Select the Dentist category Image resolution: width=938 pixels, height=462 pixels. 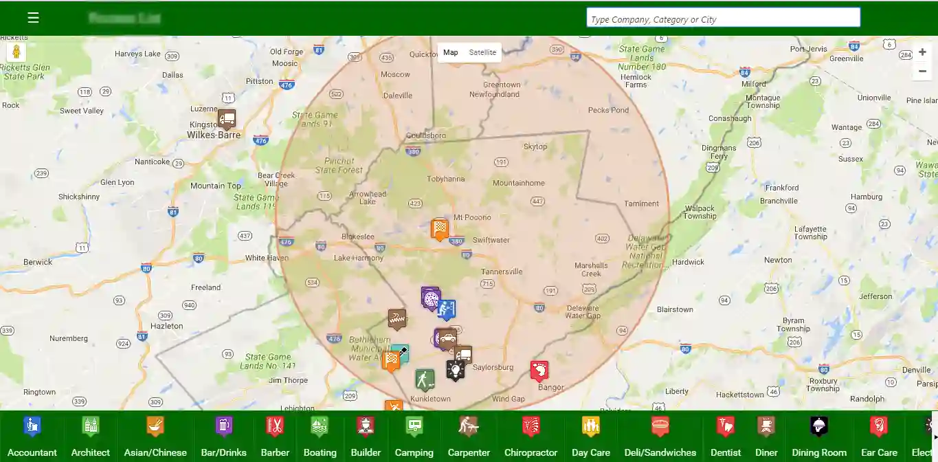point(725,438)
